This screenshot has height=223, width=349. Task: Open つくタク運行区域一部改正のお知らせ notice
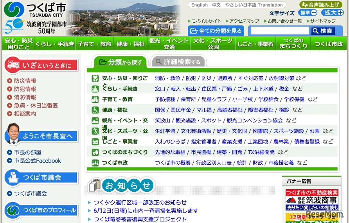pos(140,202)
